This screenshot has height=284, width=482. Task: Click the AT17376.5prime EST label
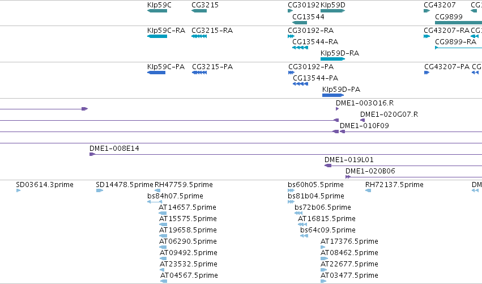click(349, 241)
